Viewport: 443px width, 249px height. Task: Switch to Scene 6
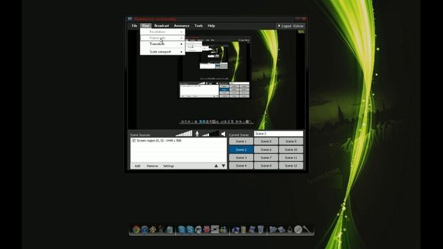[266, 149]
